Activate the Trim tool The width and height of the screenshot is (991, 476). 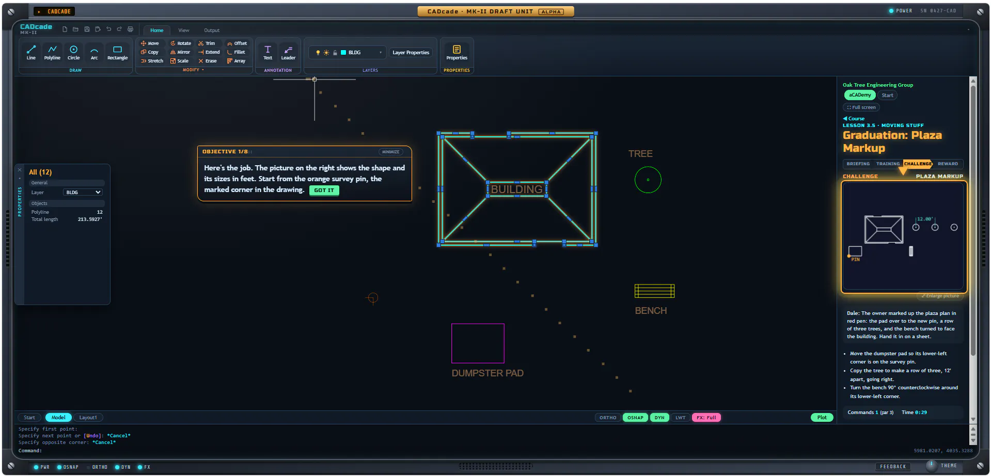coord(207,43)
